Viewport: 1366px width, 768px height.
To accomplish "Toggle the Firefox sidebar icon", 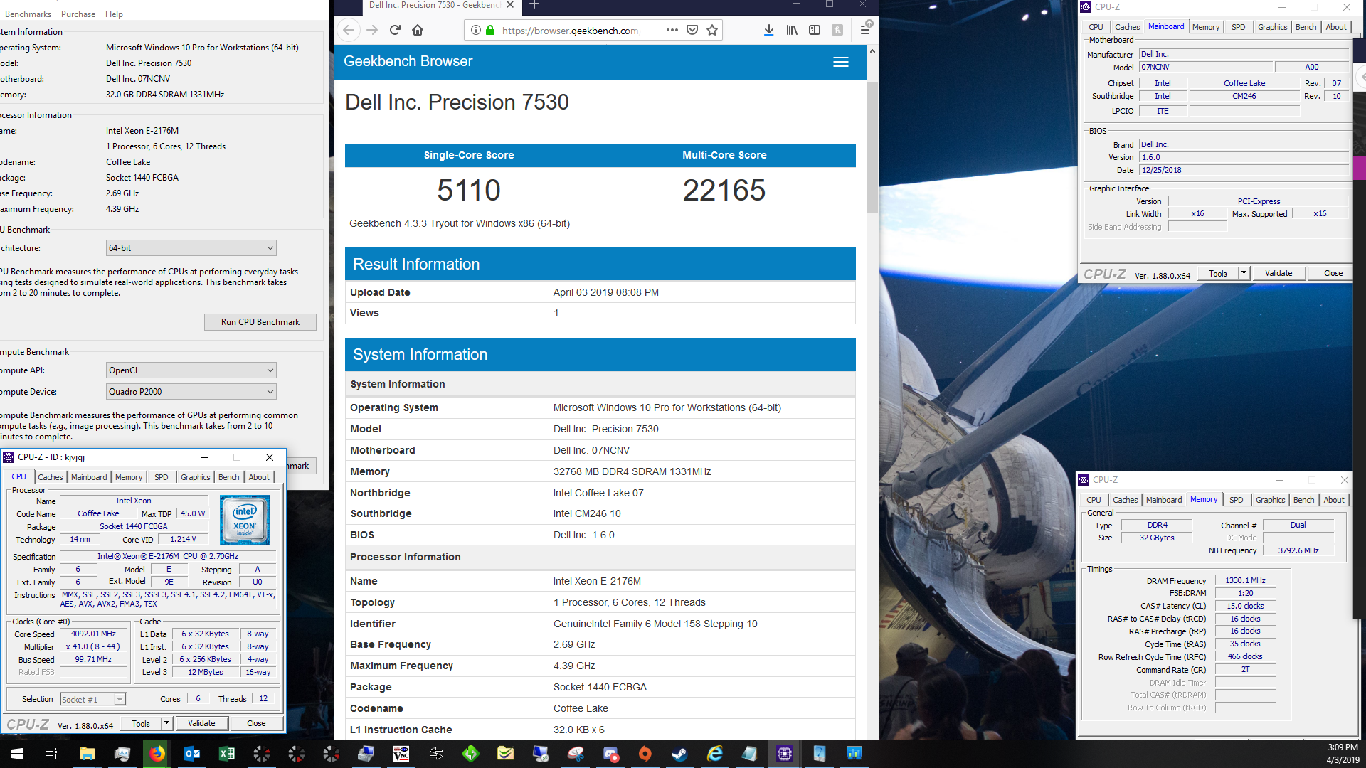I will pyautogui.click(x=815, y=30).
